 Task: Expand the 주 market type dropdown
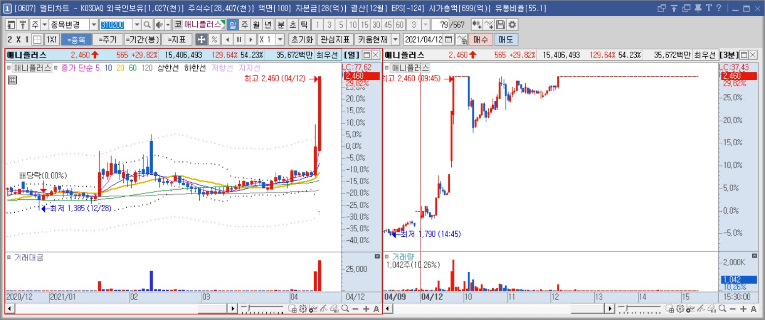click(x=44, y=25)
